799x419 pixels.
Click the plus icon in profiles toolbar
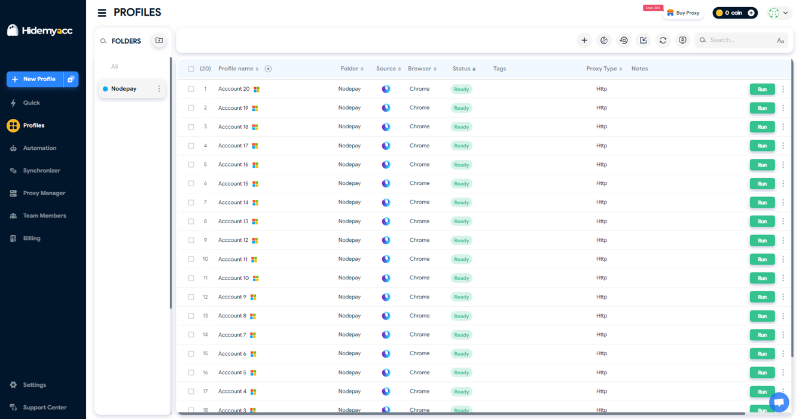pyautogui.click(x=584, y=41)
